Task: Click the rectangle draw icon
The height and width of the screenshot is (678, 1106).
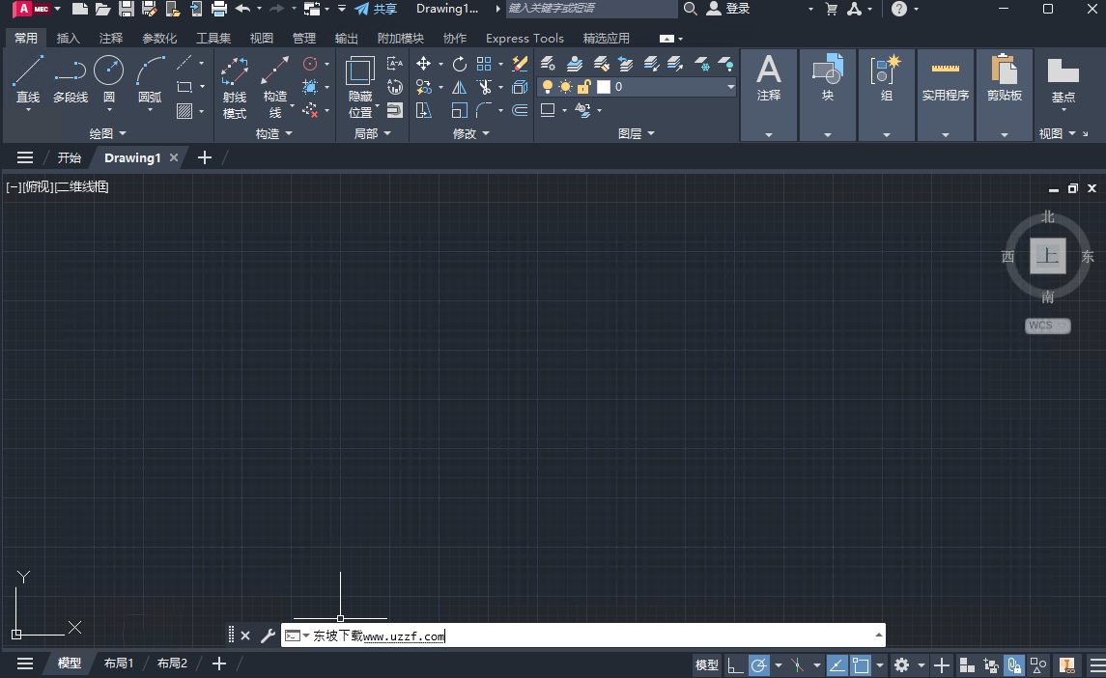Action: point(184,87)
